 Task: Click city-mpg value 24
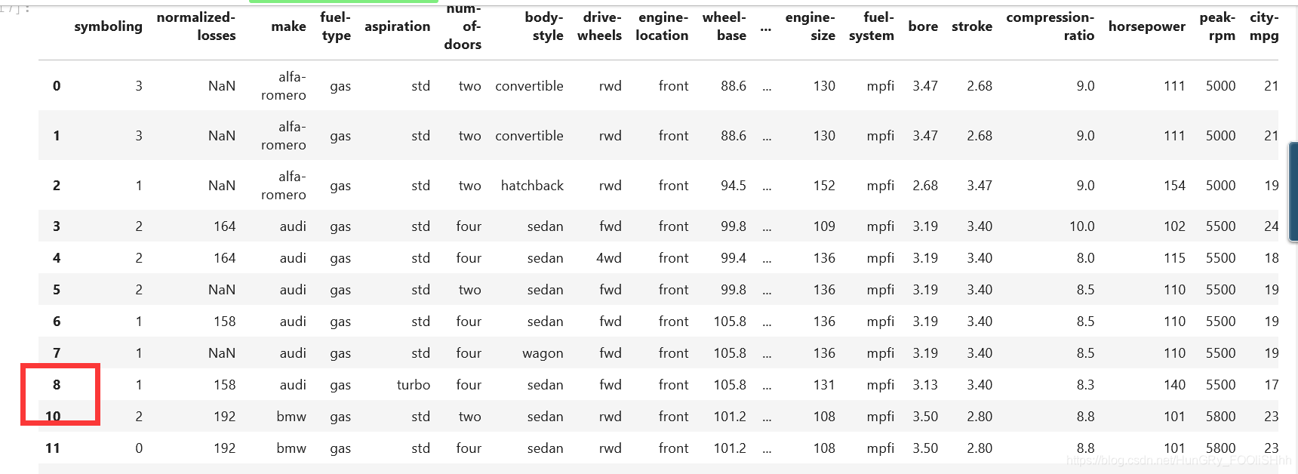1272,226
